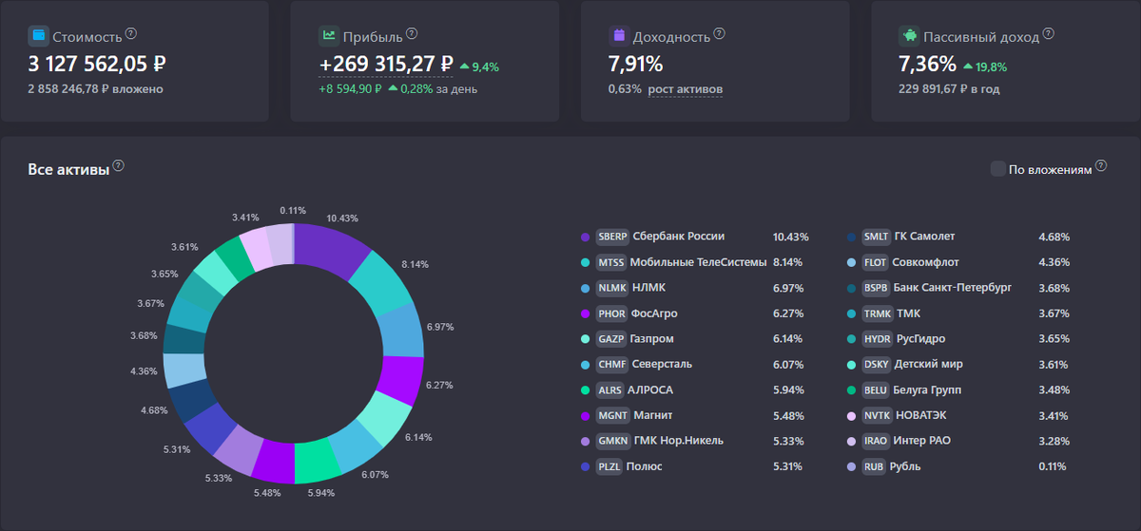The image size is (1141, 531).
Task: Click the color dot beside ALRS
Action: 585,390
